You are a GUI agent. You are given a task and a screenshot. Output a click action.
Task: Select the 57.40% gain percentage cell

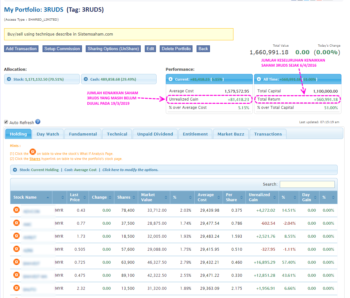(289, 262)
